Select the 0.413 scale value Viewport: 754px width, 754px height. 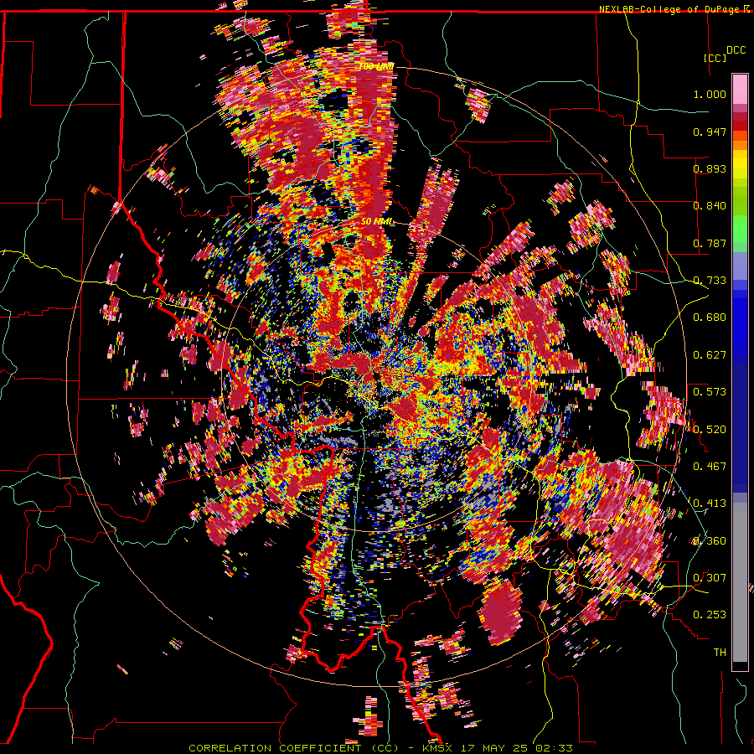click(x=710, y=504)
